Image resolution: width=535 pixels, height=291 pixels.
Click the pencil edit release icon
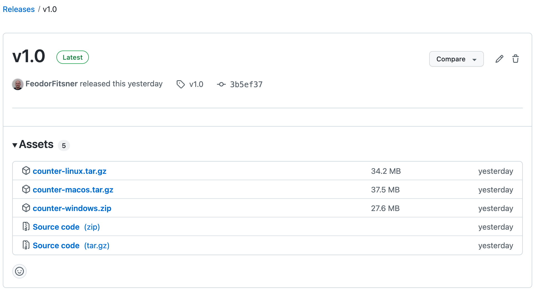(499, 59)
